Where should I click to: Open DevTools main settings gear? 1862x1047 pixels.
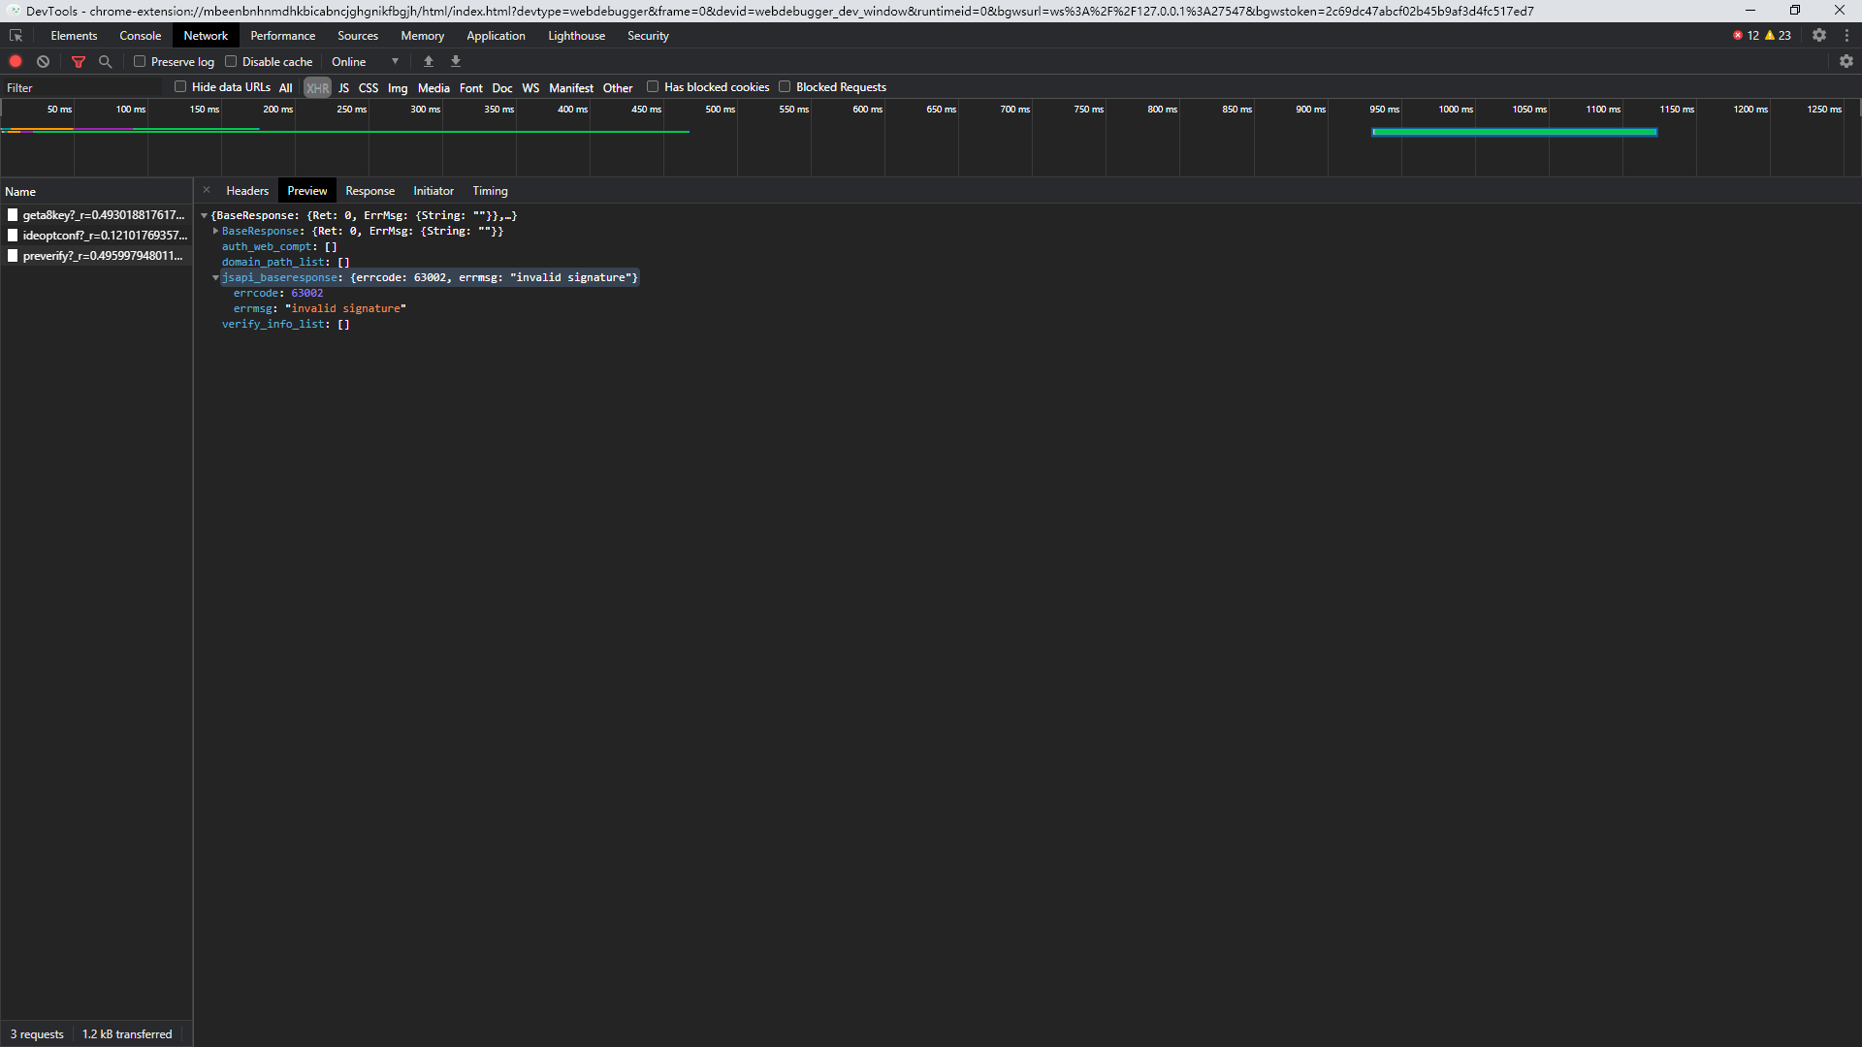coord(1818,35)
